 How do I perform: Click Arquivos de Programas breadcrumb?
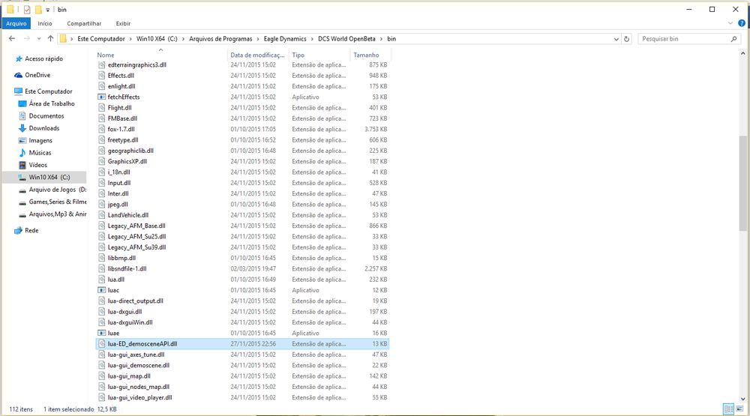(x=220, y=39)
